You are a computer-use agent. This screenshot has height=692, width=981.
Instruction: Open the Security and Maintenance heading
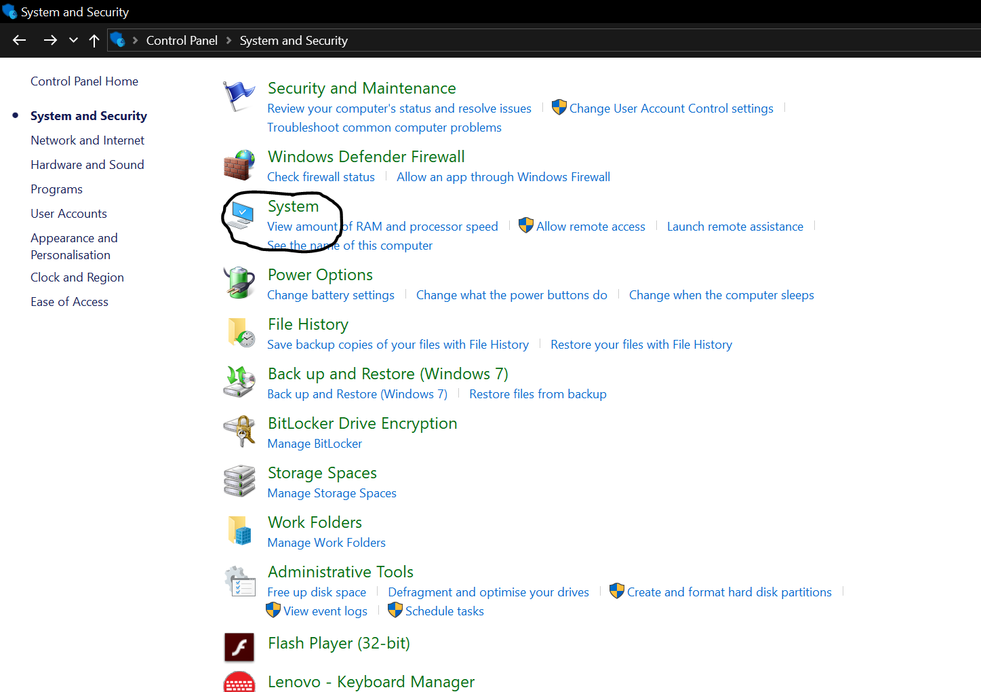click(x=362, y=88)
